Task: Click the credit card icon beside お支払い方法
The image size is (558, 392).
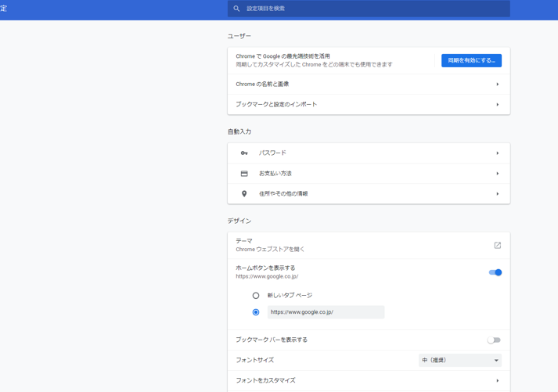Action: click(244, 174)
